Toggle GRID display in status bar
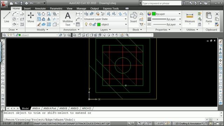 point(44,124)
